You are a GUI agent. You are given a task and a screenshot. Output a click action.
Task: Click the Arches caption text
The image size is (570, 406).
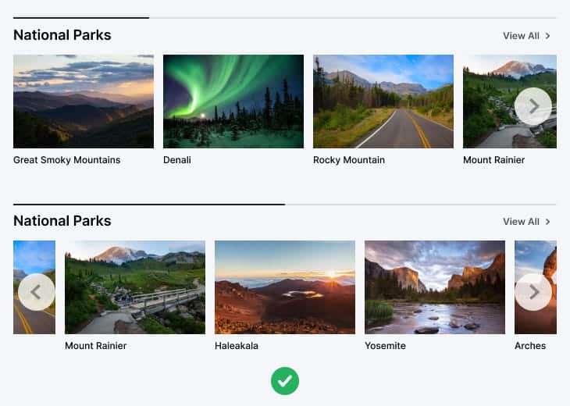(530, 346)
